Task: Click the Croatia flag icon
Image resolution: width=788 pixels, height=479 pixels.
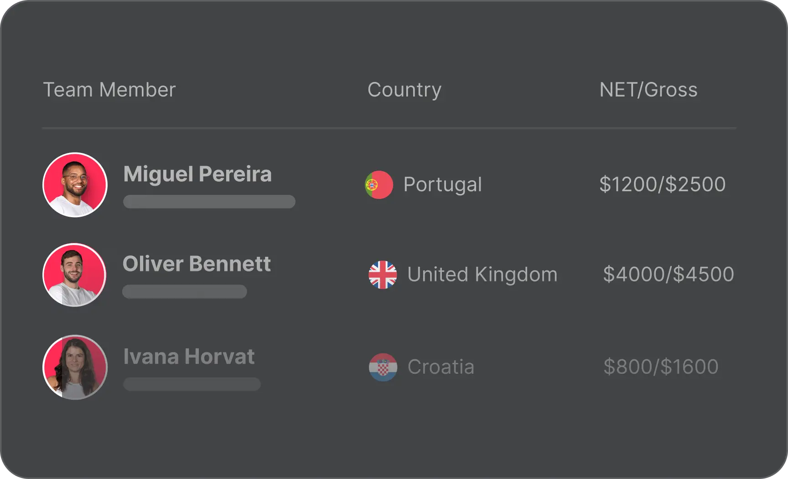Action: point(383,367)
